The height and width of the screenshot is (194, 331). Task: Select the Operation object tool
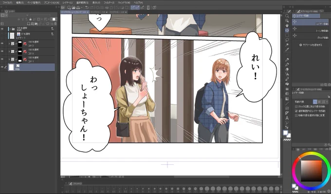(287, 20)
